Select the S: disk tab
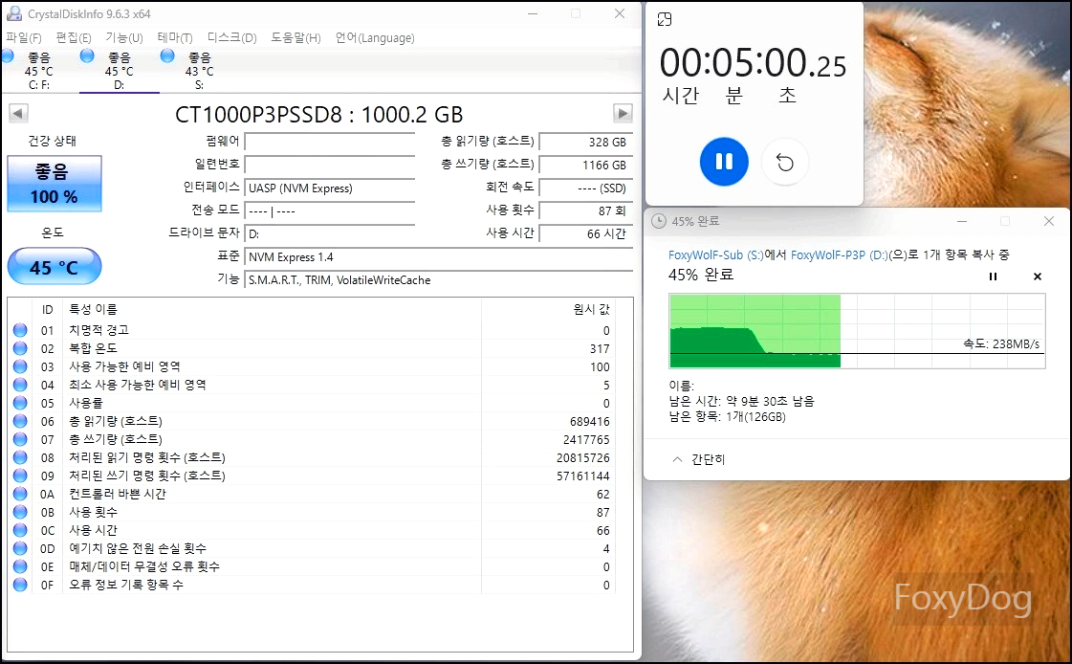 [199, 71]
